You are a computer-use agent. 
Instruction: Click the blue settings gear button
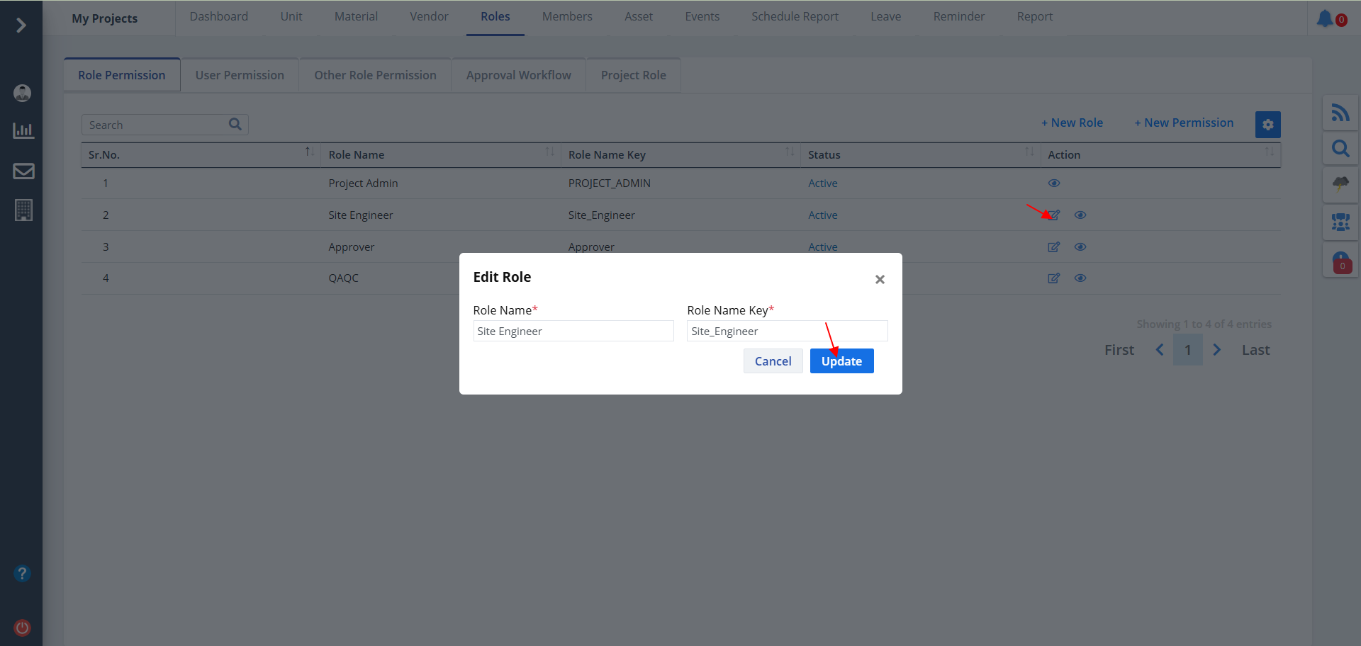point(1267,125)
